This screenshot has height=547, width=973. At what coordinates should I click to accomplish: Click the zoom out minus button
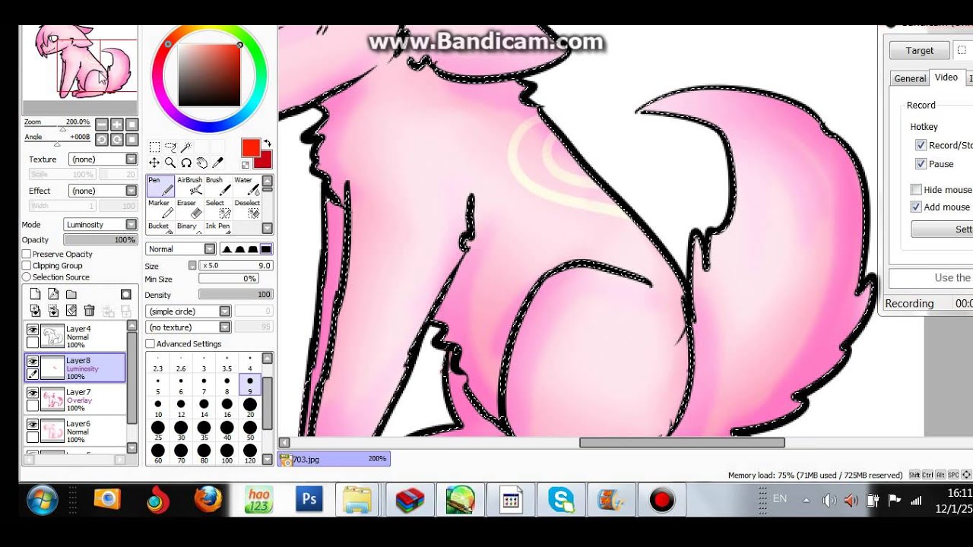click(102, 124)
